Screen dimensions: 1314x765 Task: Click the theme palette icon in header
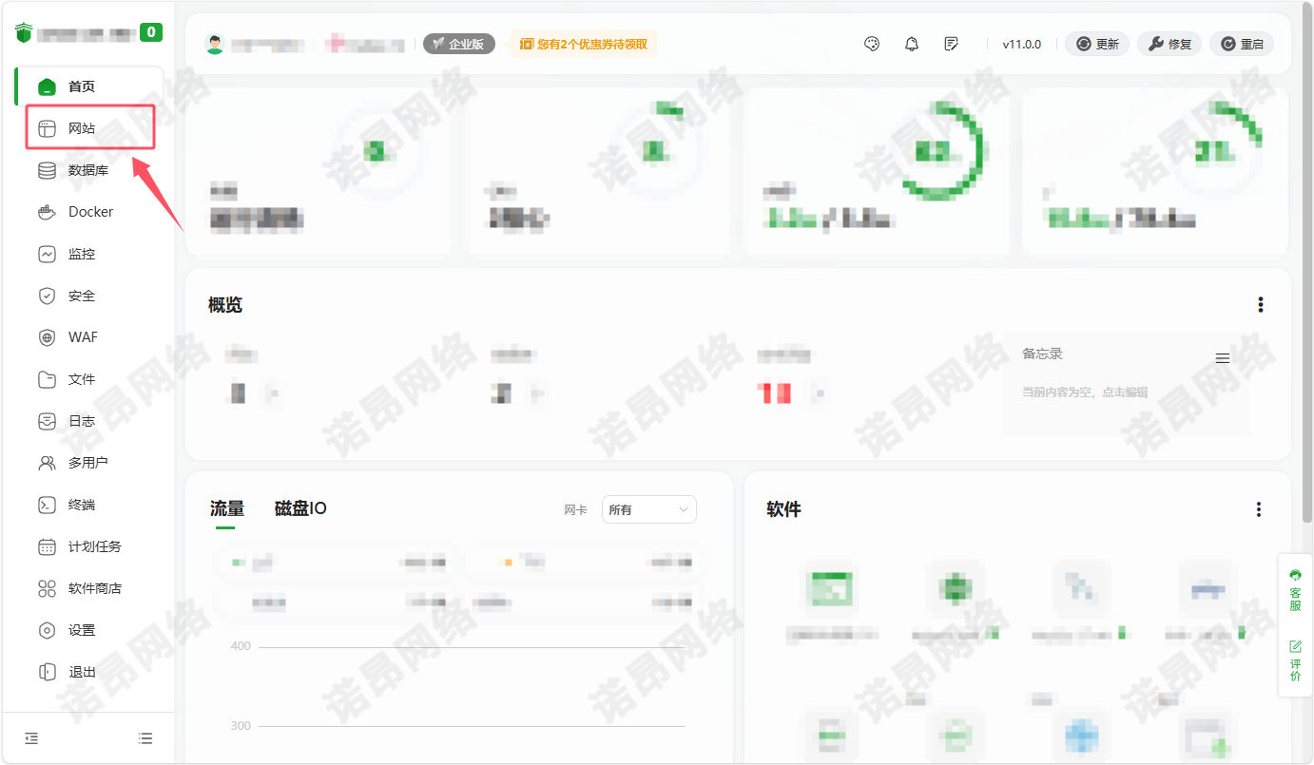coord(871,44)
